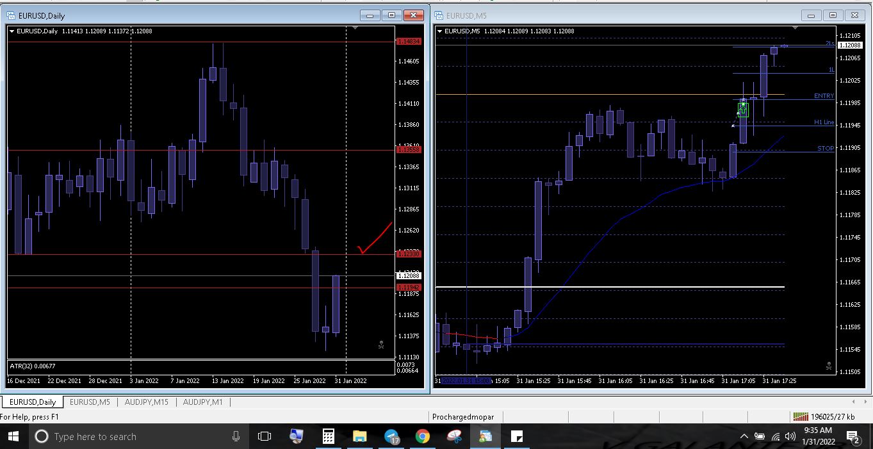Click the connection status bars indicator
The width and height of the screenshot is (873, 449).
pos(800,417)
